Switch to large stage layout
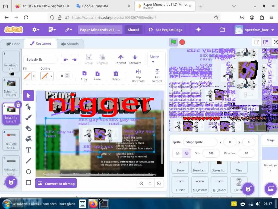278x209 pixels. pos(266,42)
